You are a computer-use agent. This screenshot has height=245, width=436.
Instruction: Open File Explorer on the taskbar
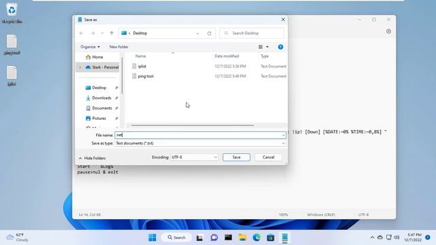pos(243,238)
